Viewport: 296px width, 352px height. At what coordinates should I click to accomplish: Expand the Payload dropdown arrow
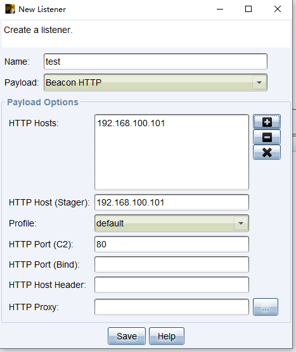coord(259,82)
